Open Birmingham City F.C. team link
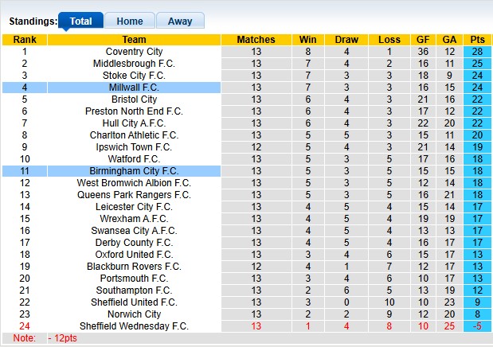The image size is (493, 347). [x=134, y=171]
